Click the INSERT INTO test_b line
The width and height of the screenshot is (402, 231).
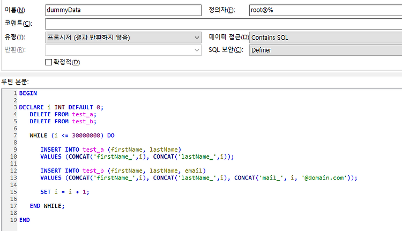pyautogui.click(x=123, y=171)
